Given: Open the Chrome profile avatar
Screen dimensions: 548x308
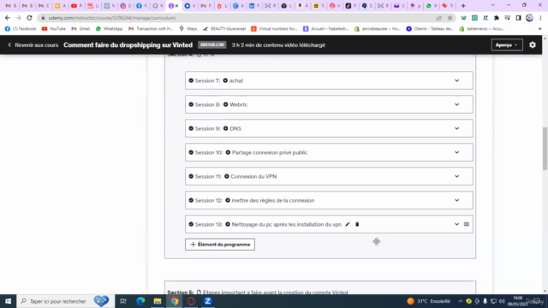Looking at the screenshot, I should pos(529,18).
